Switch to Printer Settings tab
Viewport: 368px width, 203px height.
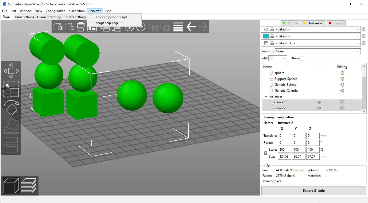(75, 17)
